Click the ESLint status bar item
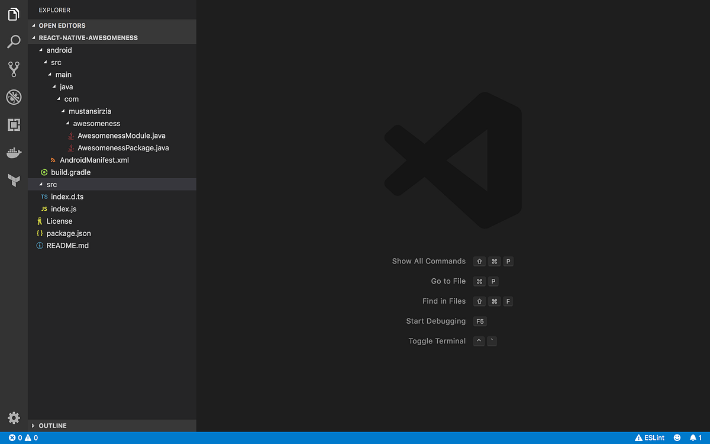710x444 pixels. pyautogui.click(x=650, y=437)
